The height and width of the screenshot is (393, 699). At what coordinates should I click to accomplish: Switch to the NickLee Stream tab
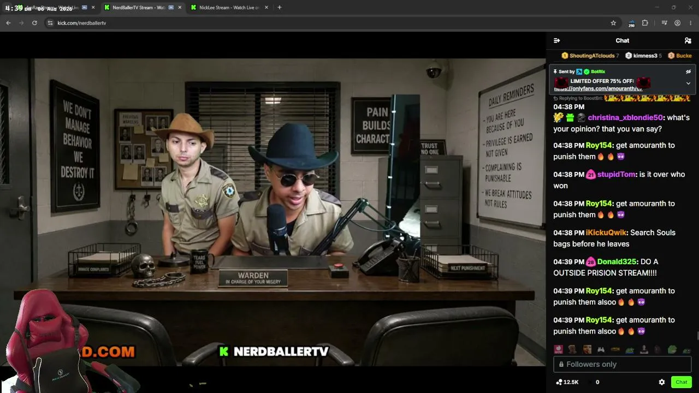click(x=228, y=8)
